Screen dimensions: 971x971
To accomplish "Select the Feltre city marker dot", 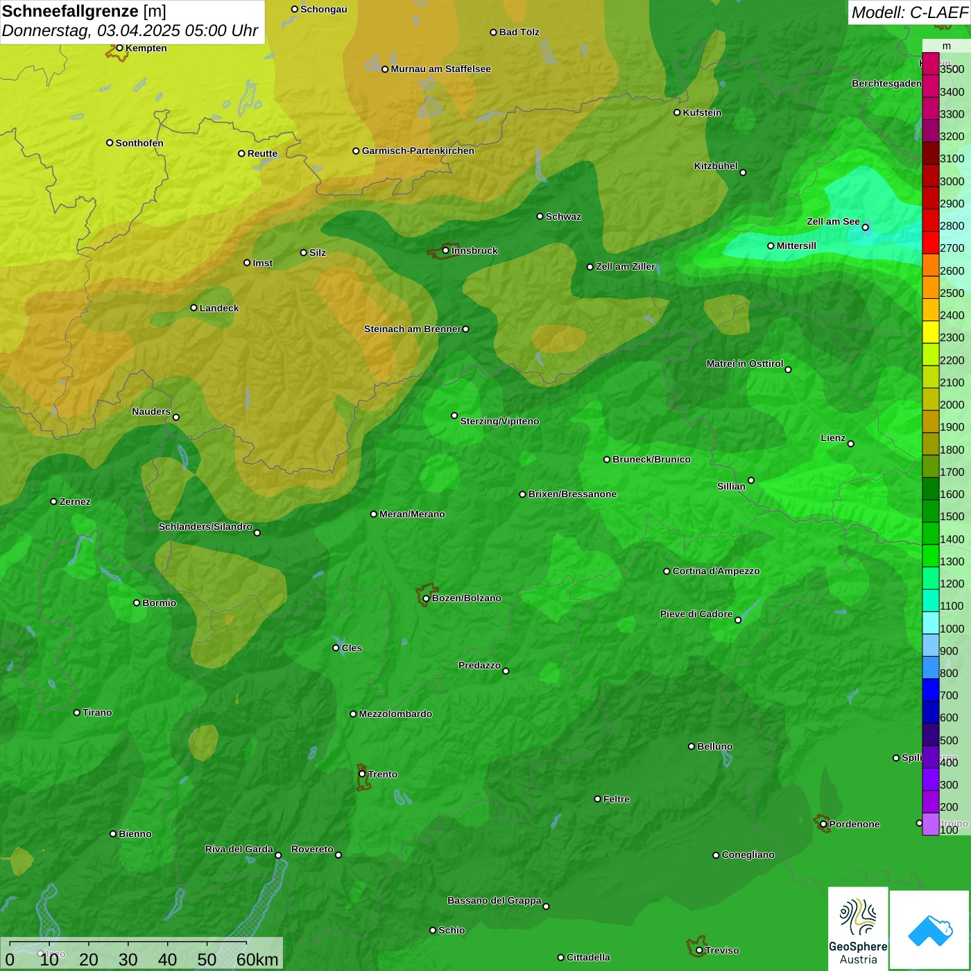I will (x=597, y=799).
